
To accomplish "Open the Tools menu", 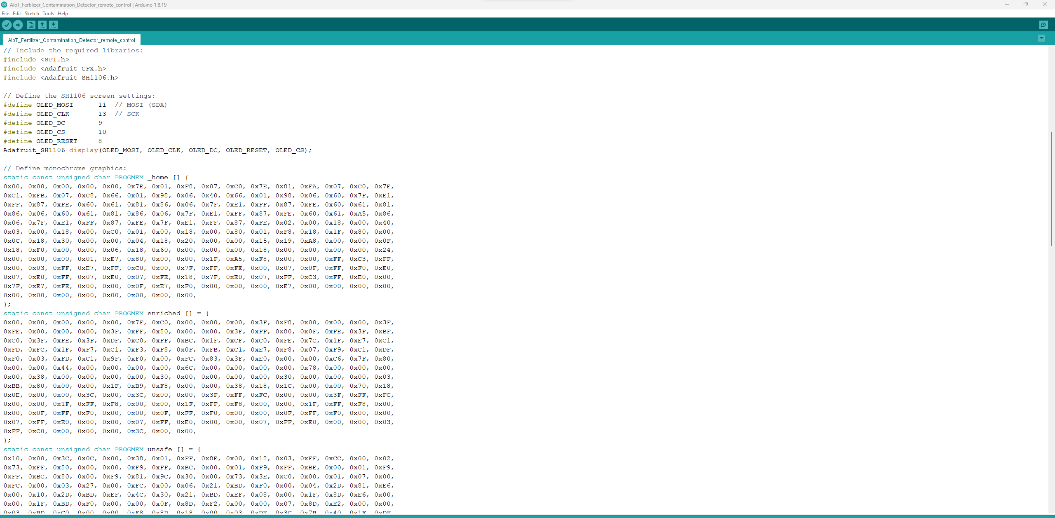I will point(48,14).
